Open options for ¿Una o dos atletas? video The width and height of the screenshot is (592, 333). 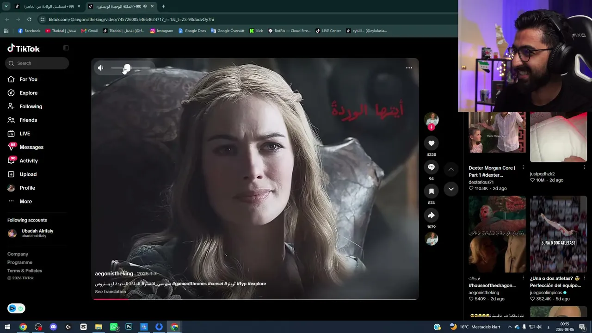[585, 278]
